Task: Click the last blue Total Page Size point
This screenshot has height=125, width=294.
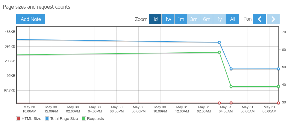Action: (278, 69)
